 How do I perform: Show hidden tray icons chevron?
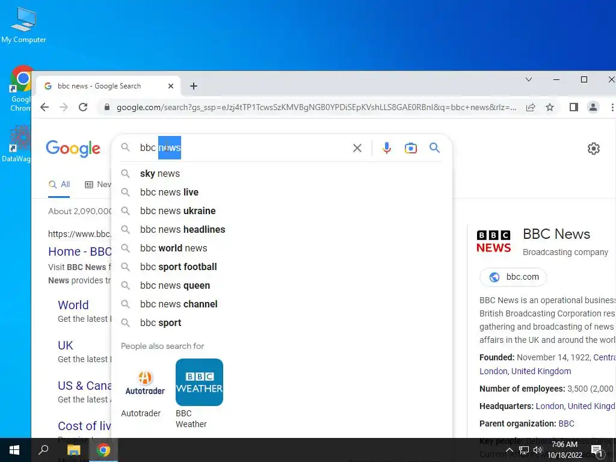click(x=509, y=450)
